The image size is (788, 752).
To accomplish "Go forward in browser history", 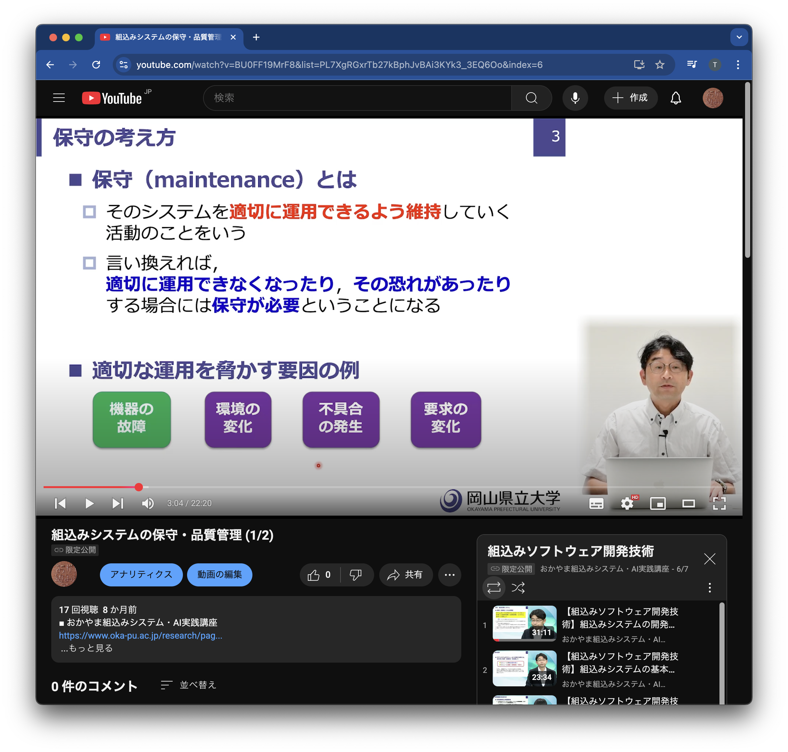I will pyautogui.click(x=72, y=65).
